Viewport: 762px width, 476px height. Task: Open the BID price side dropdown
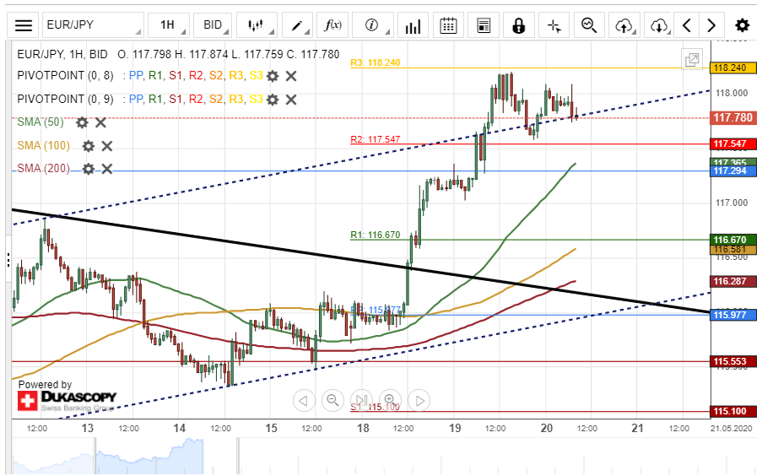tap(213, 25)
